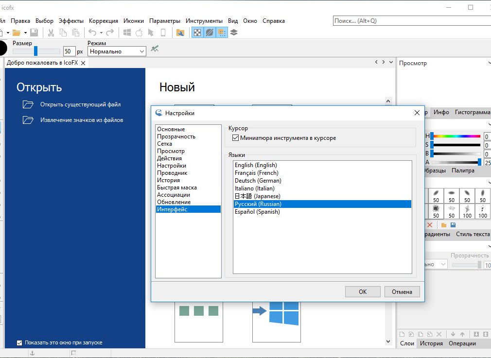Click the H hue color slider
The width and height of the screenshot is (491, 358).
pos(456,136)
